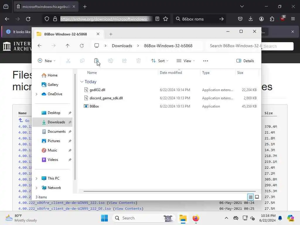This screenshot has height=225, width=300.
Task: Toggle the Details pane button
Action: pyautogui.click(x=245, y=61)
